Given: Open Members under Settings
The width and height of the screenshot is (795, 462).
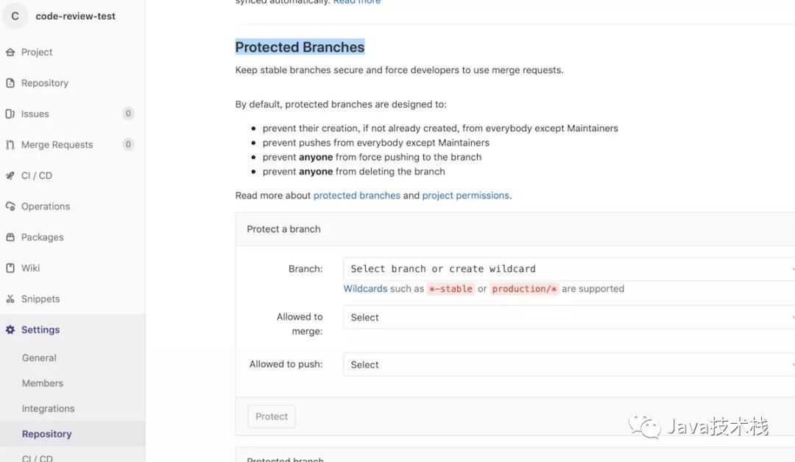Looking at the screenshot, I should (x=43, y=383).
